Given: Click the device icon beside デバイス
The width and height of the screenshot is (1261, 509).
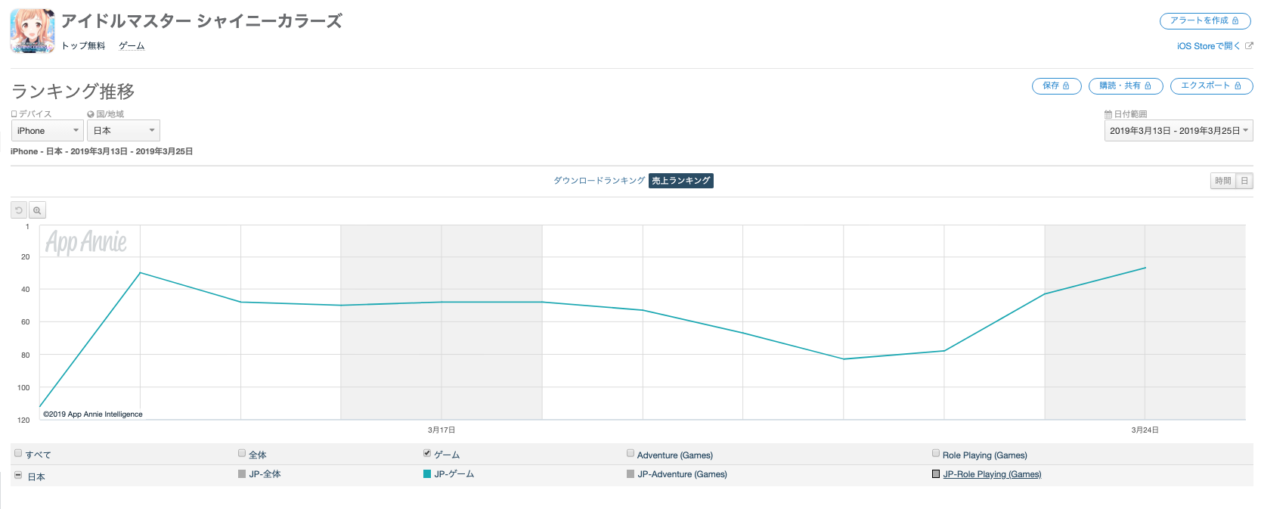Looking at the screenshot, I should (x=14, y=114).
